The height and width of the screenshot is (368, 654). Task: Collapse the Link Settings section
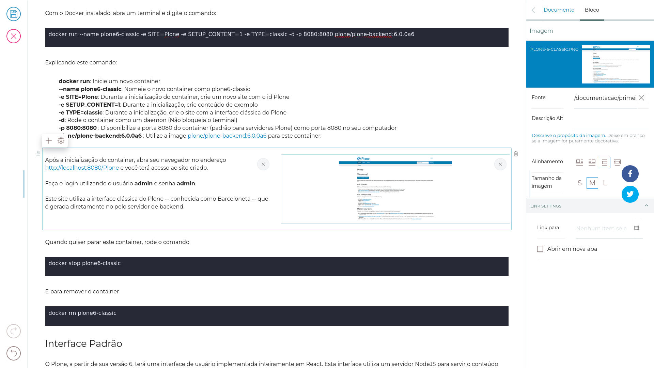click(x=647, y=206)
